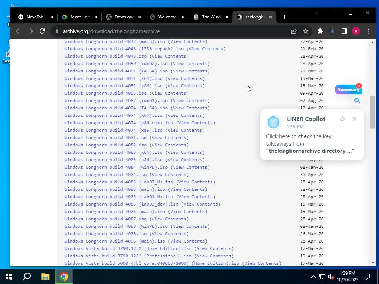Bookmark this page with the star icon
The width and height of the screenshot is (379, 284).
(305, 31)
